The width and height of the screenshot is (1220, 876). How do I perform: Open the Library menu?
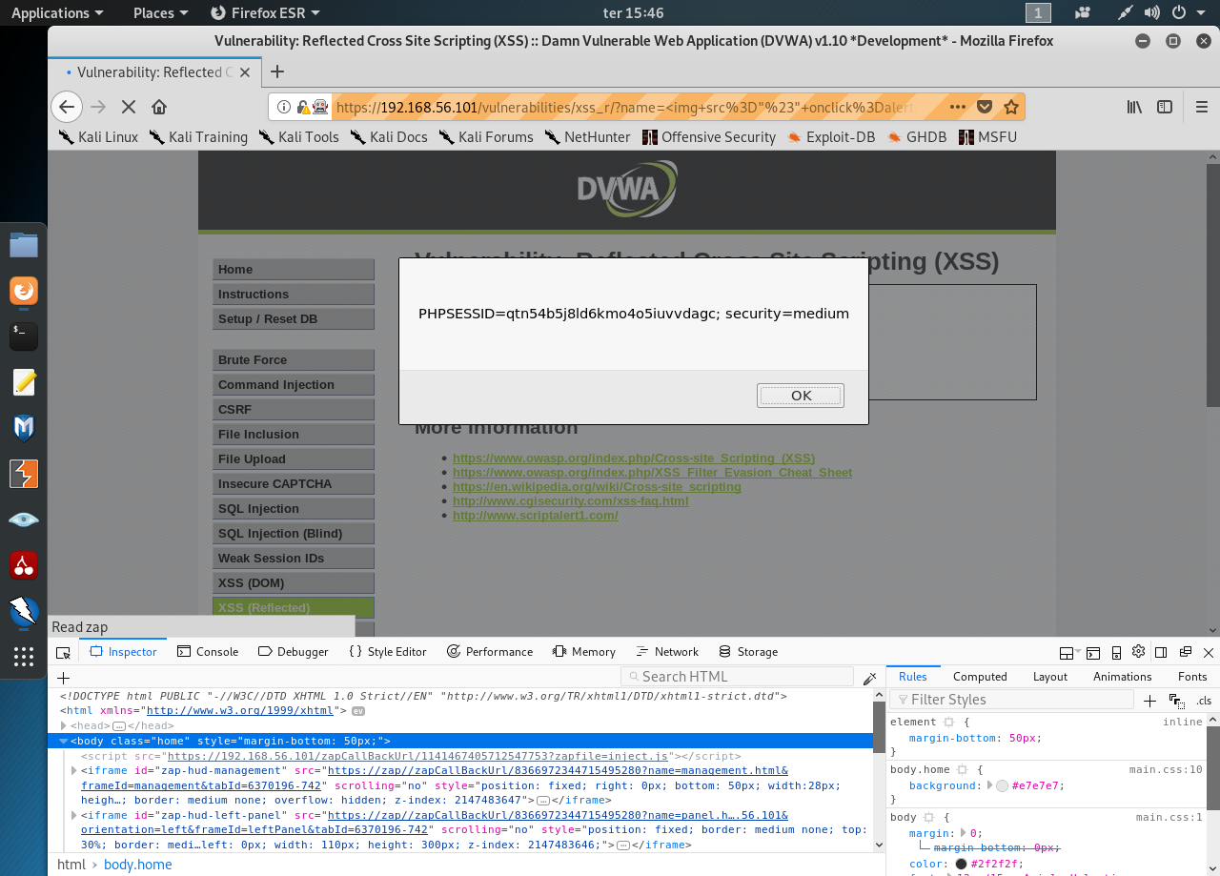[1134, 107]
